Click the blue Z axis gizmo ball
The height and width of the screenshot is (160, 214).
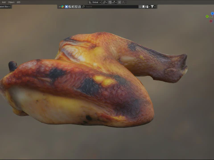point(213,13)
